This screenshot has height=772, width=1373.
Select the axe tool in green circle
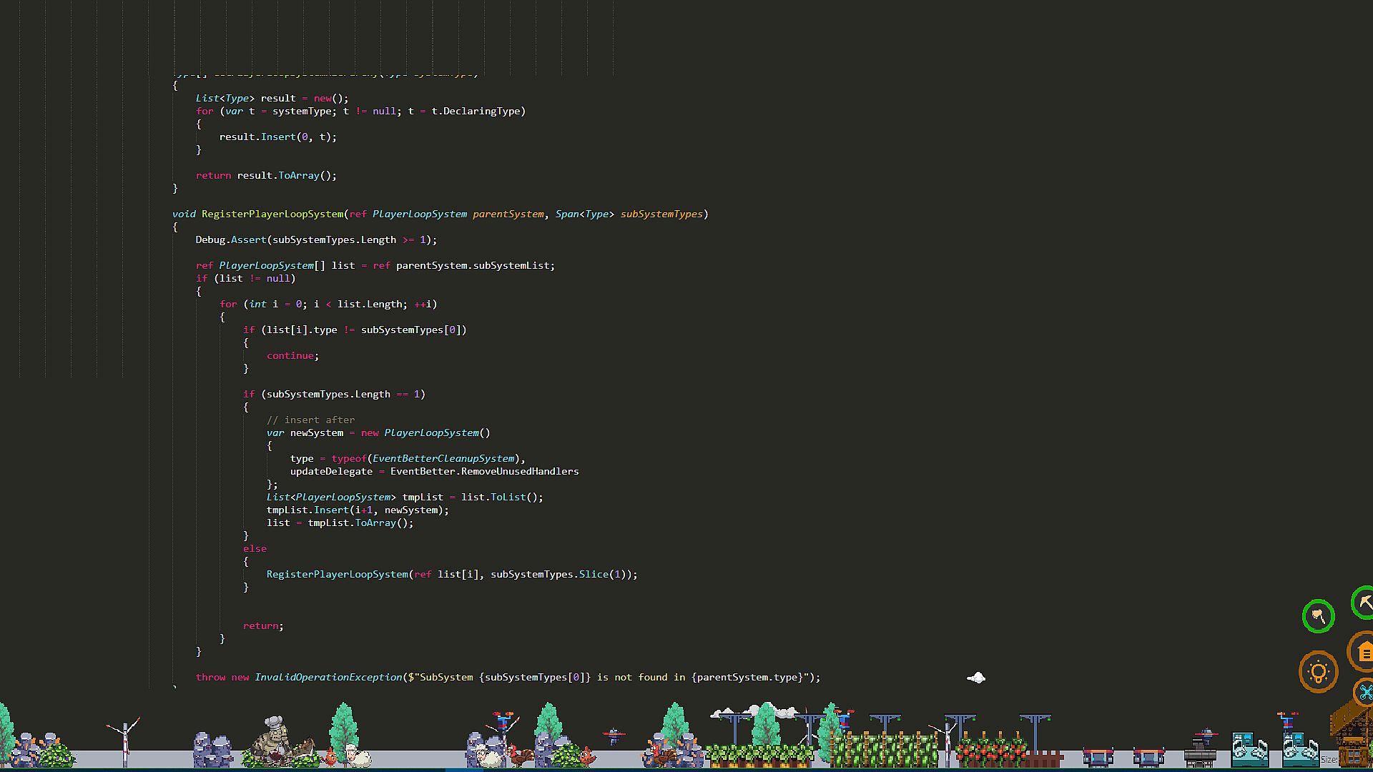coord(1318,616)
